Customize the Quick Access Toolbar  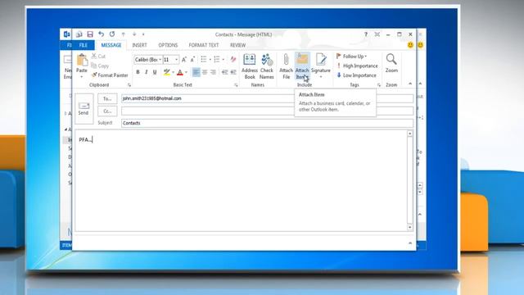[x=143, y=34]
